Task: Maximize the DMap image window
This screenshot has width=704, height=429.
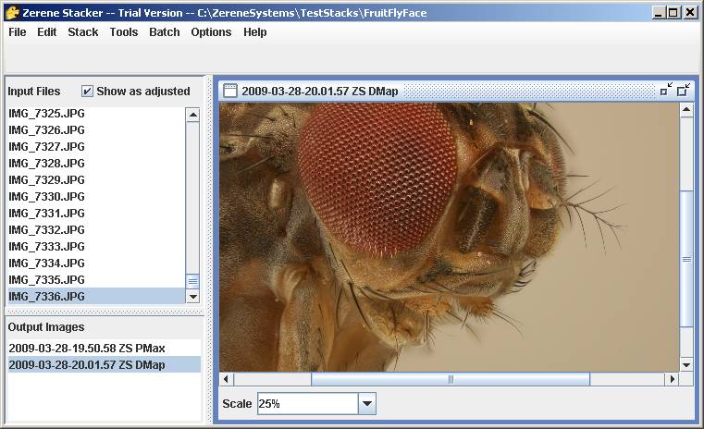Action: click(684, 90)
